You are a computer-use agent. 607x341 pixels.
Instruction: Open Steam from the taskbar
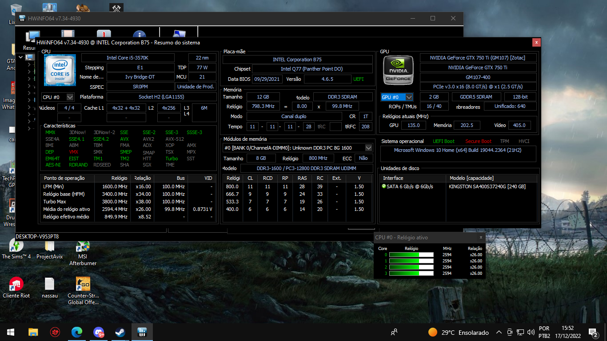120,332
